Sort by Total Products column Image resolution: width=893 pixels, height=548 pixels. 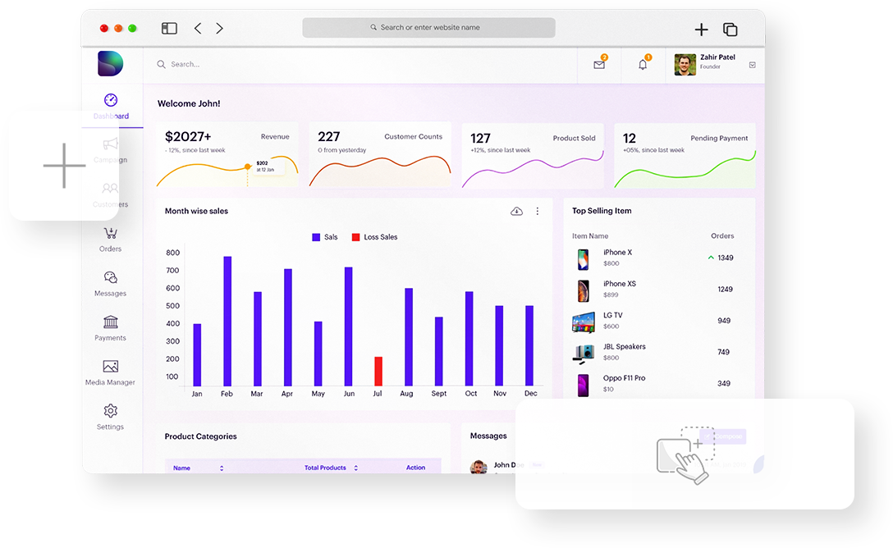[355, 468]
